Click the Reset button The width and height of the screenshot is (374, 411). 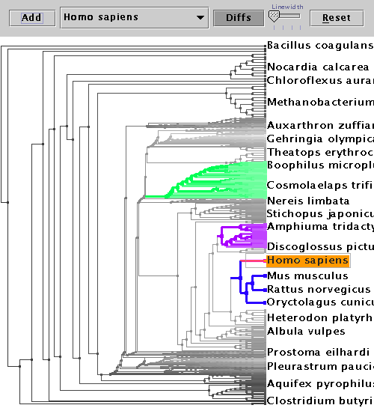click(337, 18)
